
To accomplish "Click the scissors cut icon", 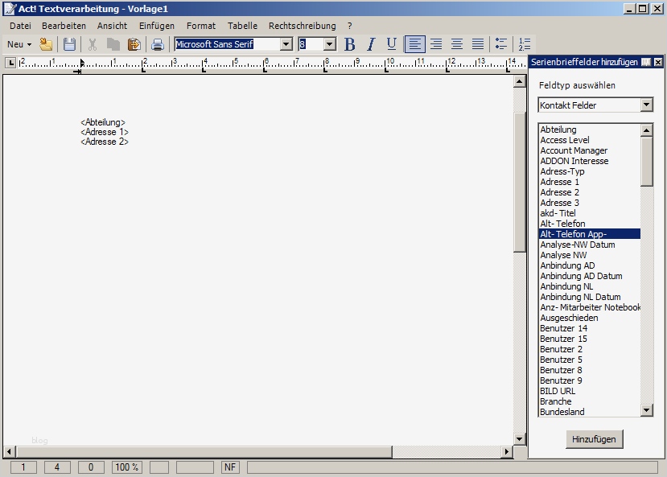I will (93, 44).
